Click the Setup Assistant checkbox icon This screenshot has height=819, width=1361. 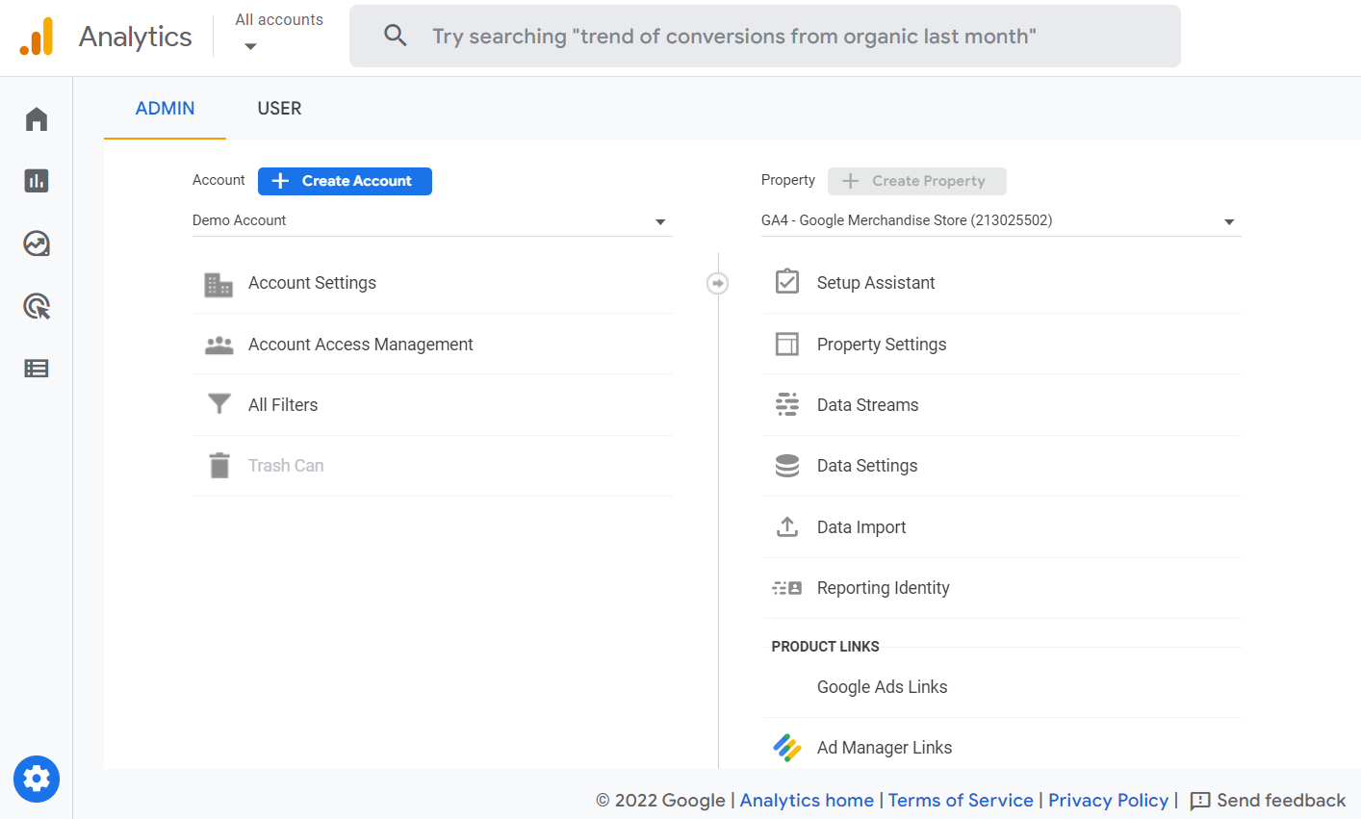(787, 282)
